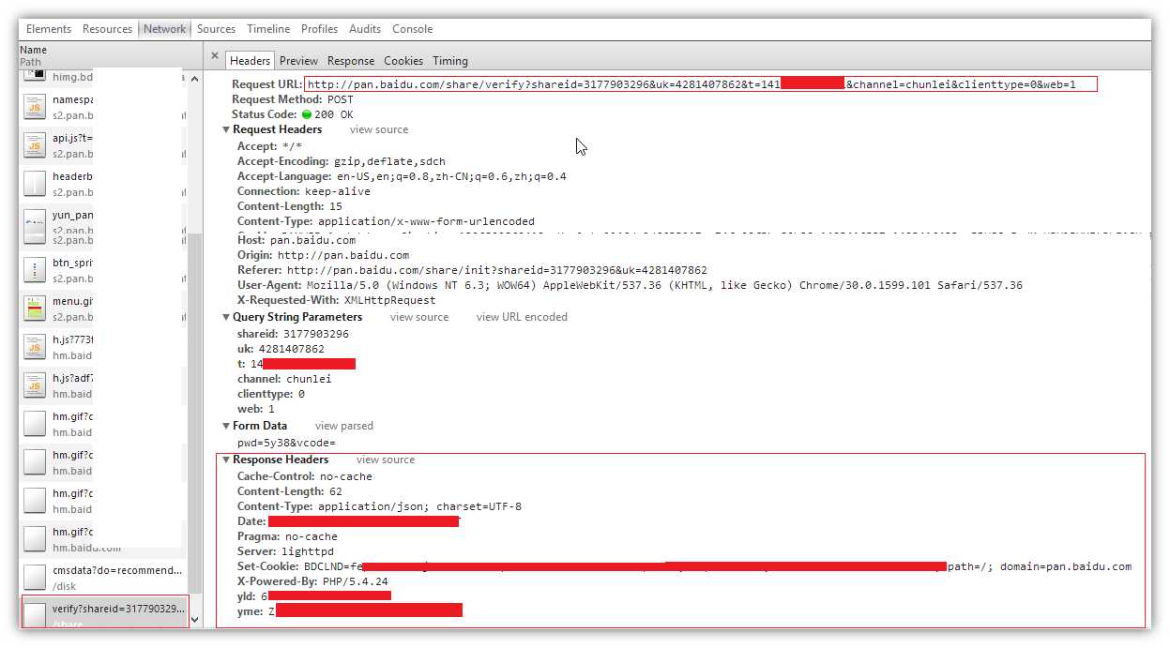Click the h.js?adf script icon
The height and width of the screenshot is (648, 1170).
pyautogui.click(x=35, y=385)
